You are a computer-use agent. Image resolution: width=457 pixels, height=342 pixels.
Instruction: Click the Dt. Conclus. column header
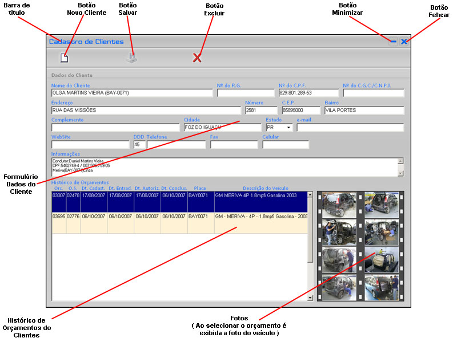[174, 188]
